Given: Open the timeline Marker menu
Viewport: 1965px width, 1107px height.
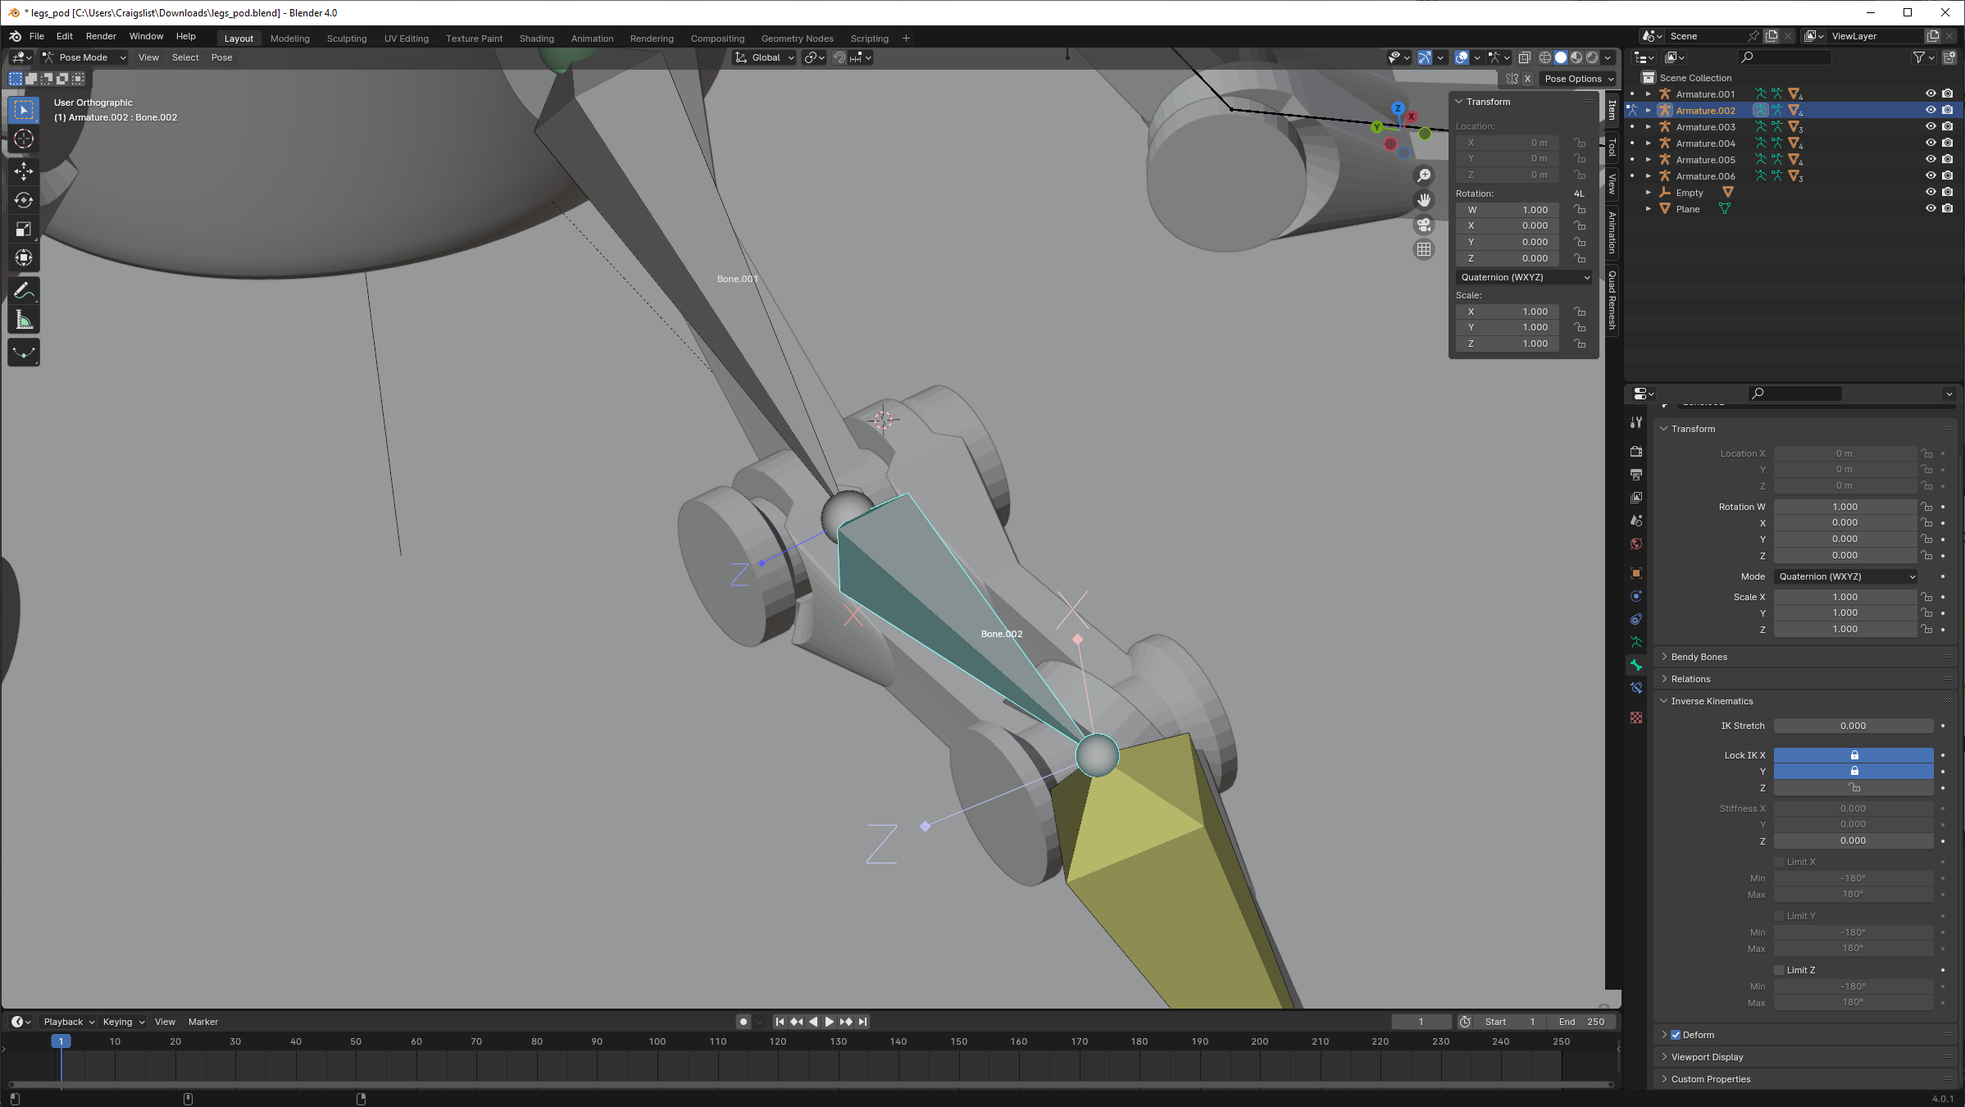Looking at the screenshot, I should point(203,1022).
